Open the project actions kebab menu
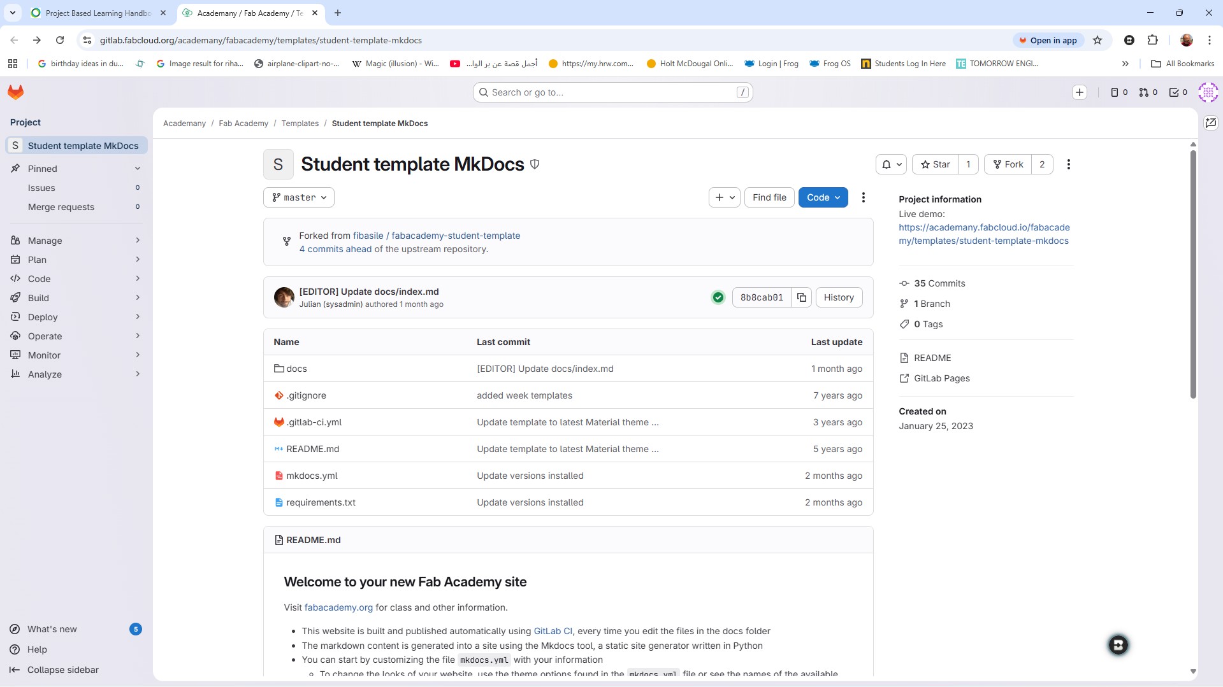The height and width of the screenshot is (687, 1223). point(1069,164)
